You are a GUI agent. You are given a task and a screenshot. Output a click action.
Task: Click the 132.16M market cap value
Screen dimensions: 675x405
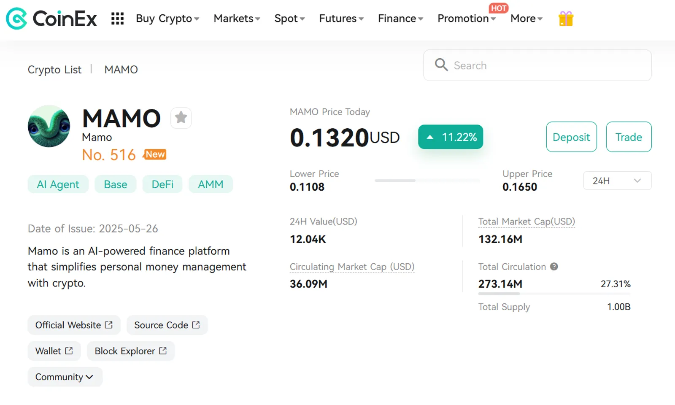(500, 239)
